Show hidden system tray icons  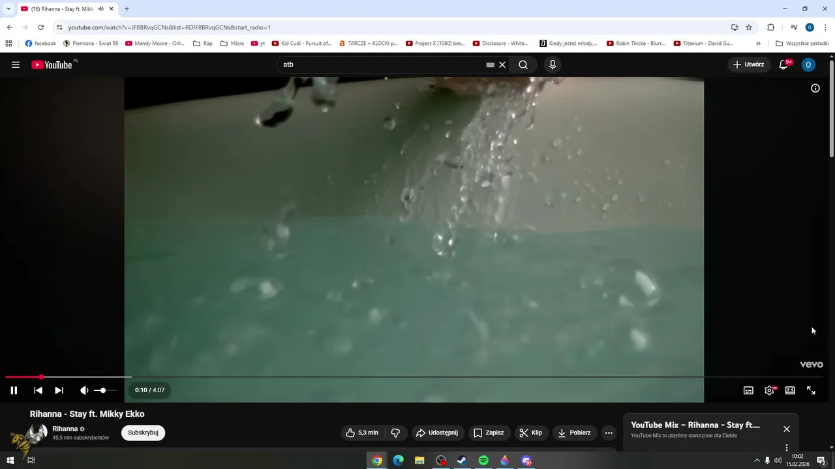coord(757,461)
